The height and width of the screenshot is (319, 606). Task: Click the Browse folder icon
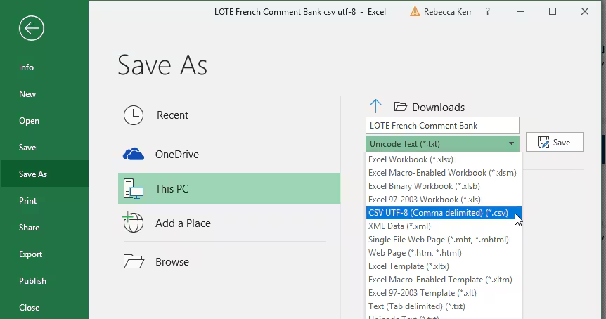(x=134, y=261)
